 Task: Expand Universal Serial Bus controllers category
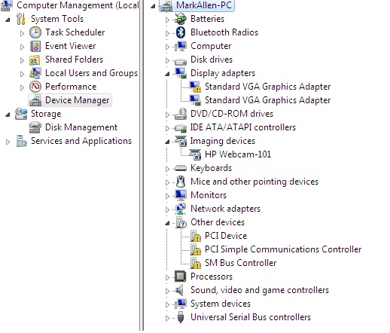tap(167, 318)
